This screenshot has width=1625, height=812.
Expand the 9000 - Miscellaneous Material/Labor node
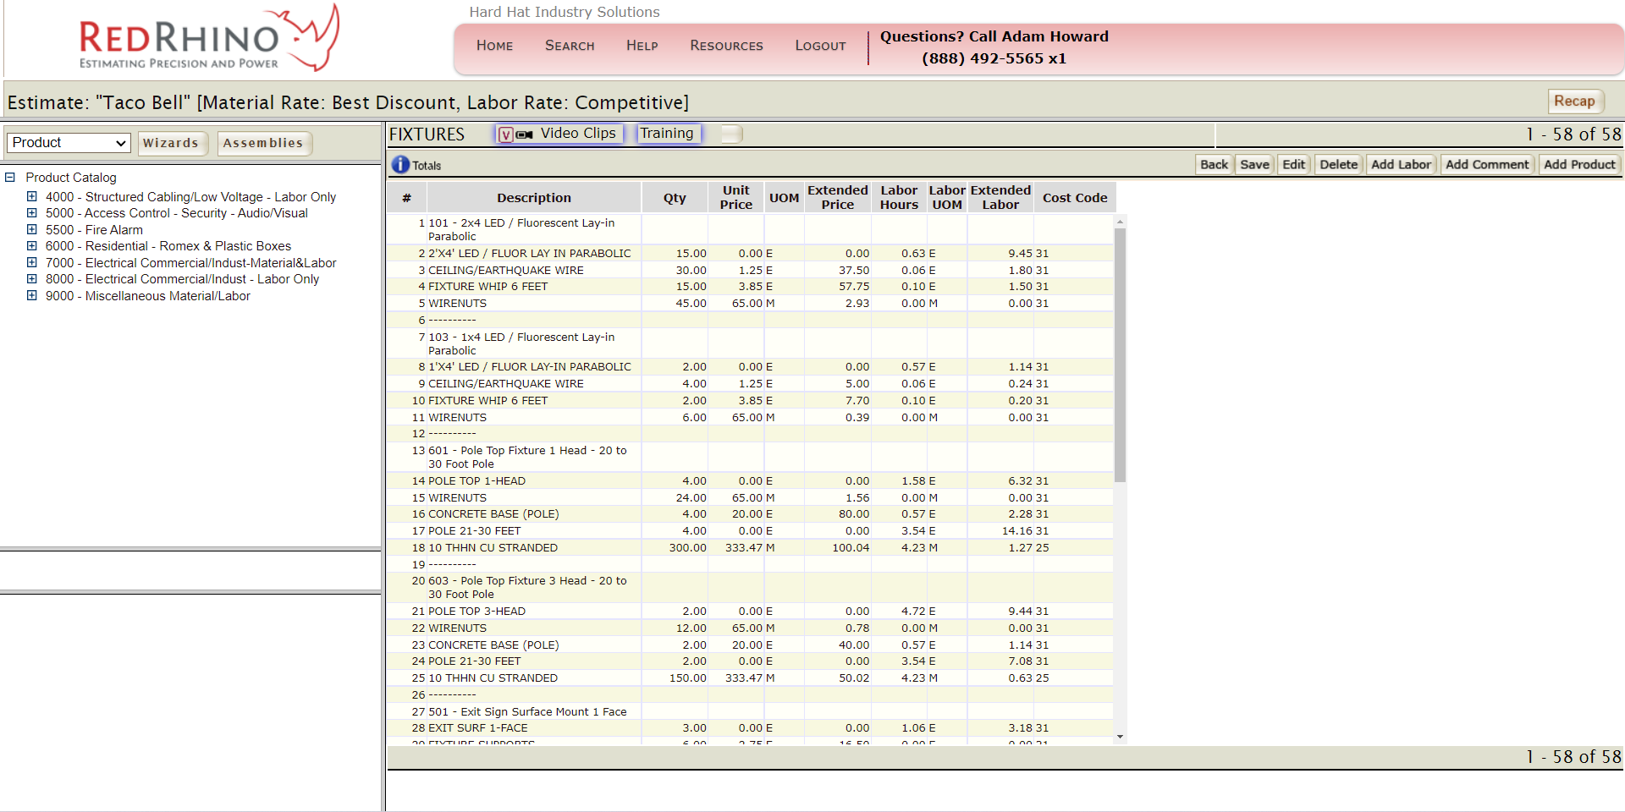click(31, 295)
